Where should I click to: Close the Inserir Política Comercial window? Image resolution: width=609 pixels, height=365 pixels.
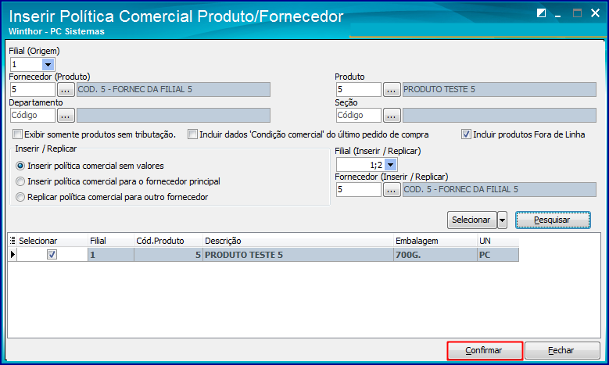(x=595, y=13)
